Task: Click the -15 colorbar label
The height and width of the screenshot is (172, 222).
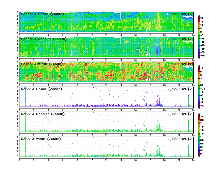Action: pos(202,39)
